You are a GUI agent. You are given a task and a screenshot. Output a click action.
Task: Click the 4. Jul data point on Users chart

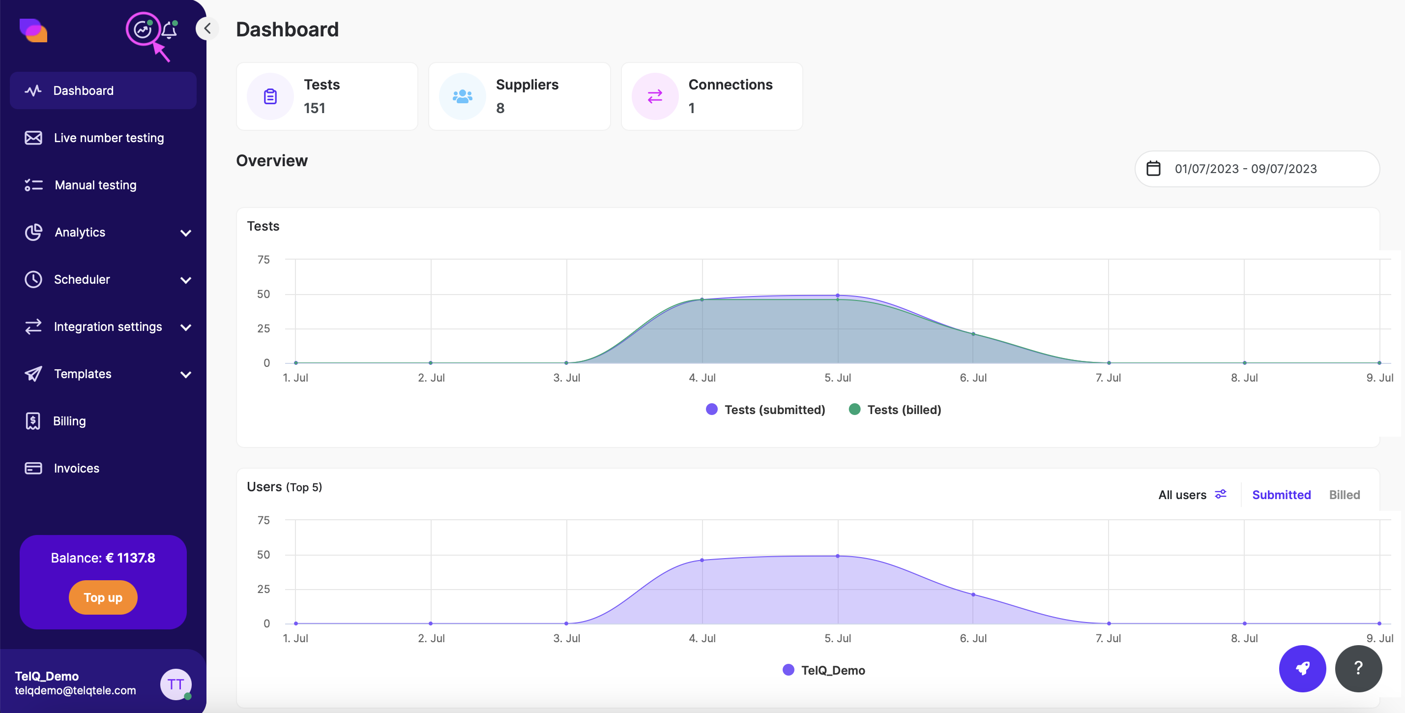702,560
